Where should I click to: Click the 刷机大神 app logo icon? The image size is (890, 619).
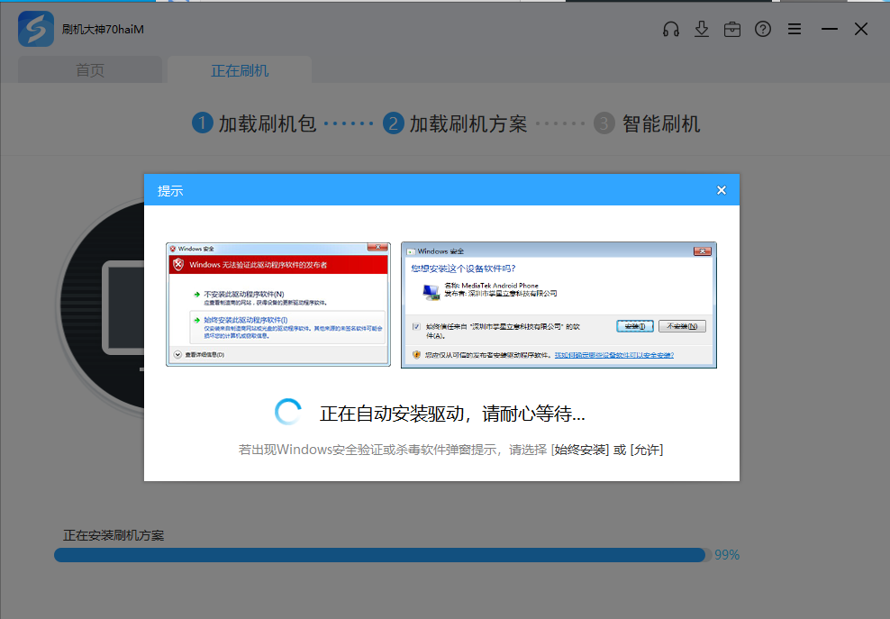36,29
